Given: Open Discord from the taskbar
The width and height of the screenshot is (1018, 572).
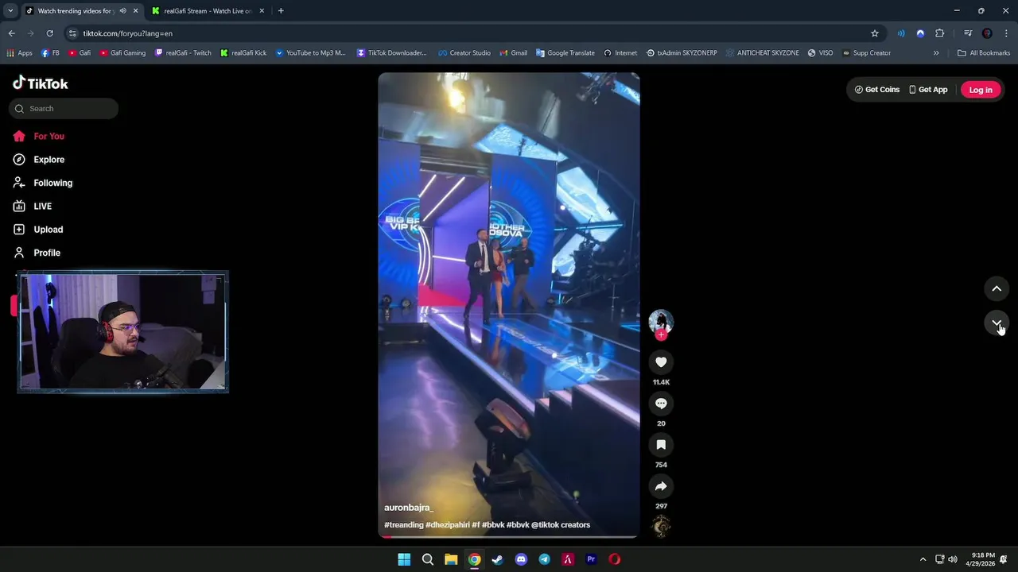Looking at the screenshot, I should tap(521, 559).
